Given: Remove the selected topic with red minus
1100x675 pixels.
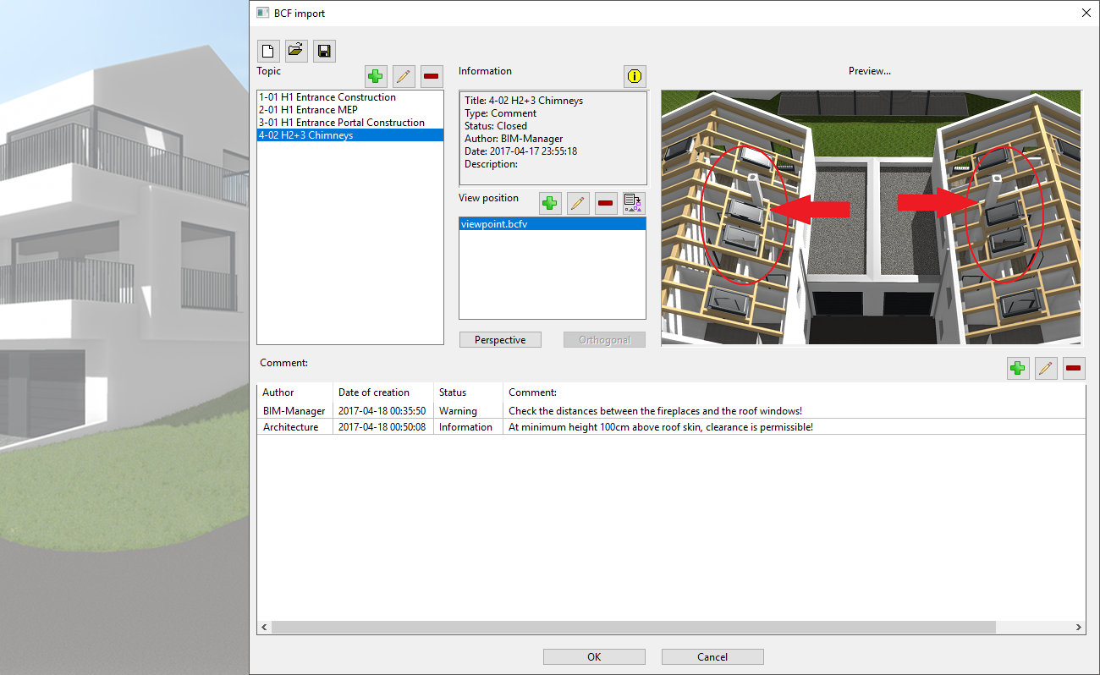Looking at the screenshot, I should point(432,77).
